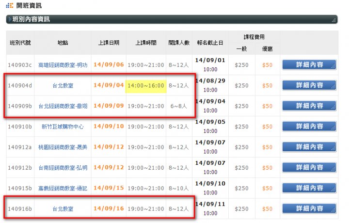Click the 開班資訊 heading icon
Image resolution: width=349 pixels, height=223 pixels.
pyautogui.click(x=10, y=5)
